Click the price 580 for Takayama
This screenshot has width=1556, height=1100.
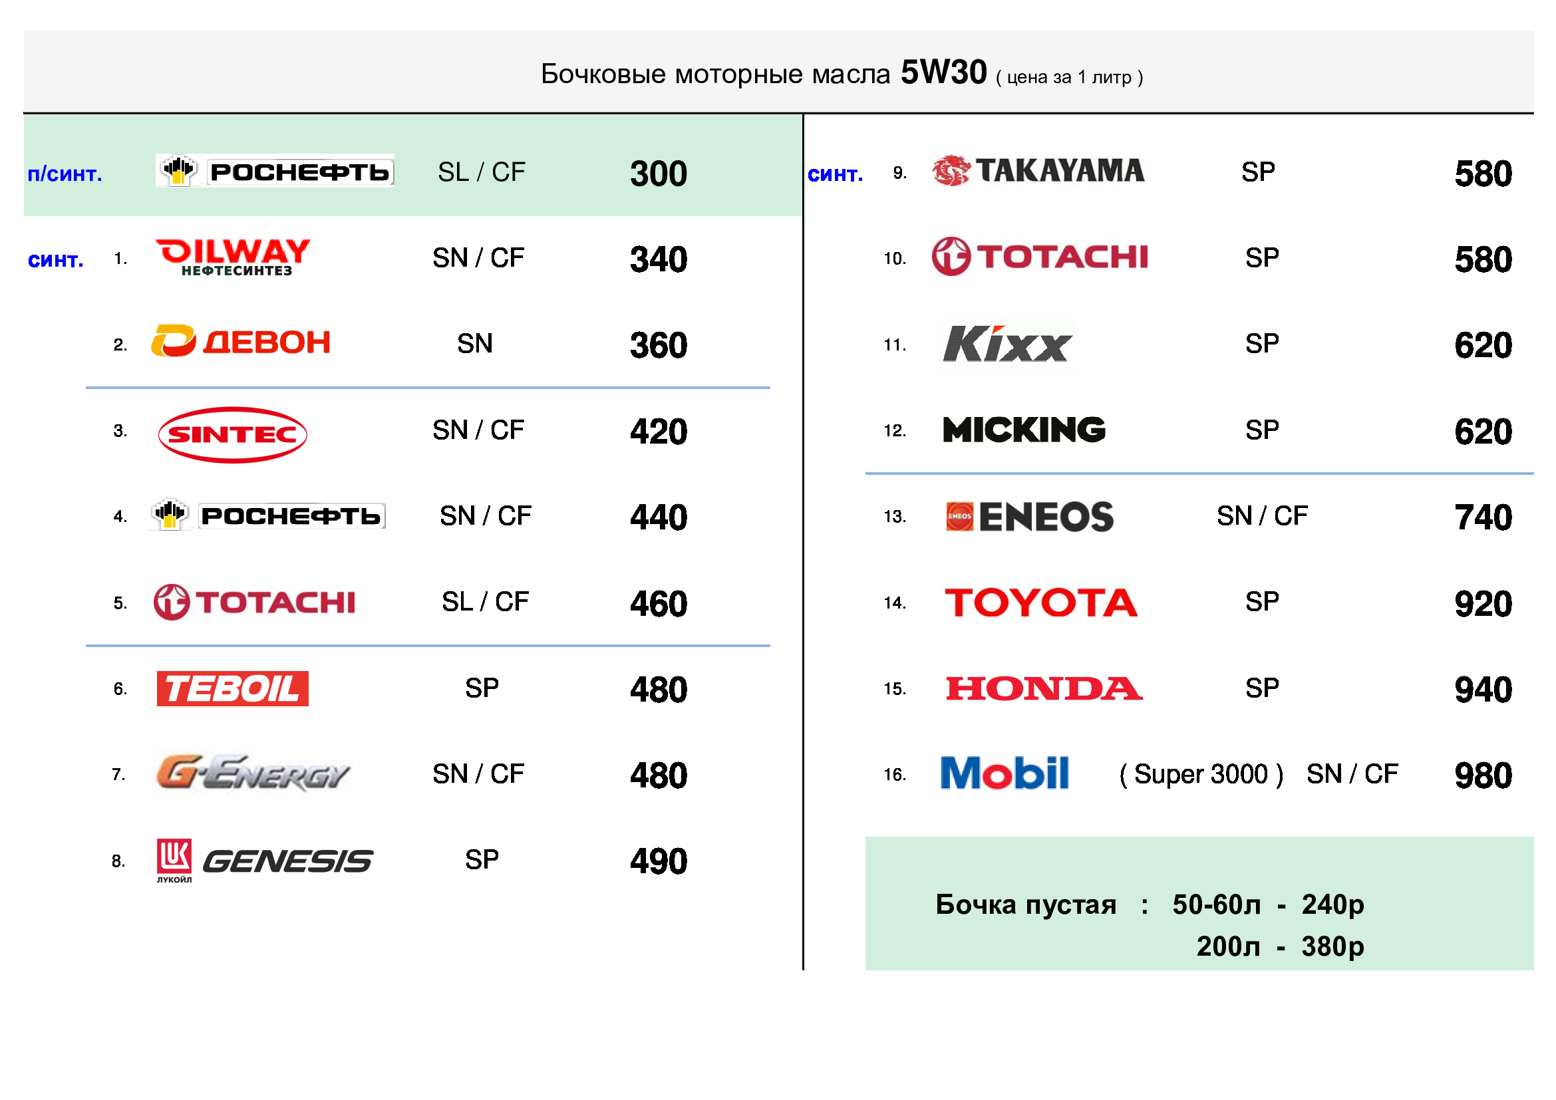point(1483,174)
